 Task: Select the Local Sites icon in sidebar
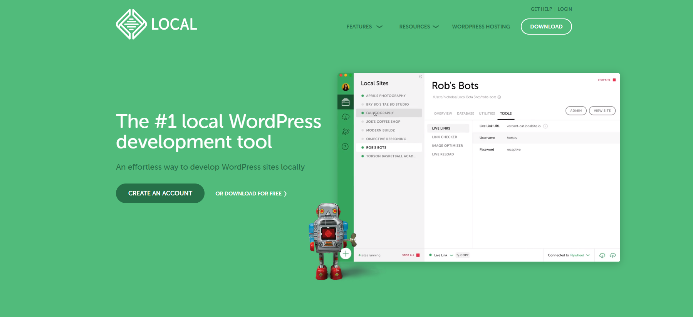346,102
